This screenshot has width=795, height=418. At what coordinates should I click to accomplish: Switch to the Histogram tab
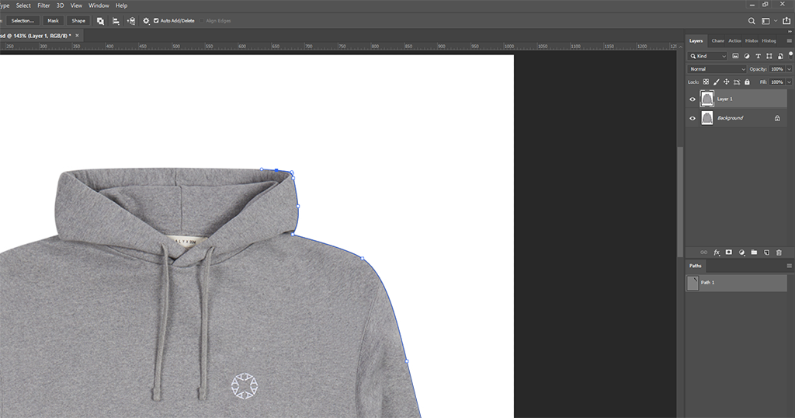tap(769, 40)
